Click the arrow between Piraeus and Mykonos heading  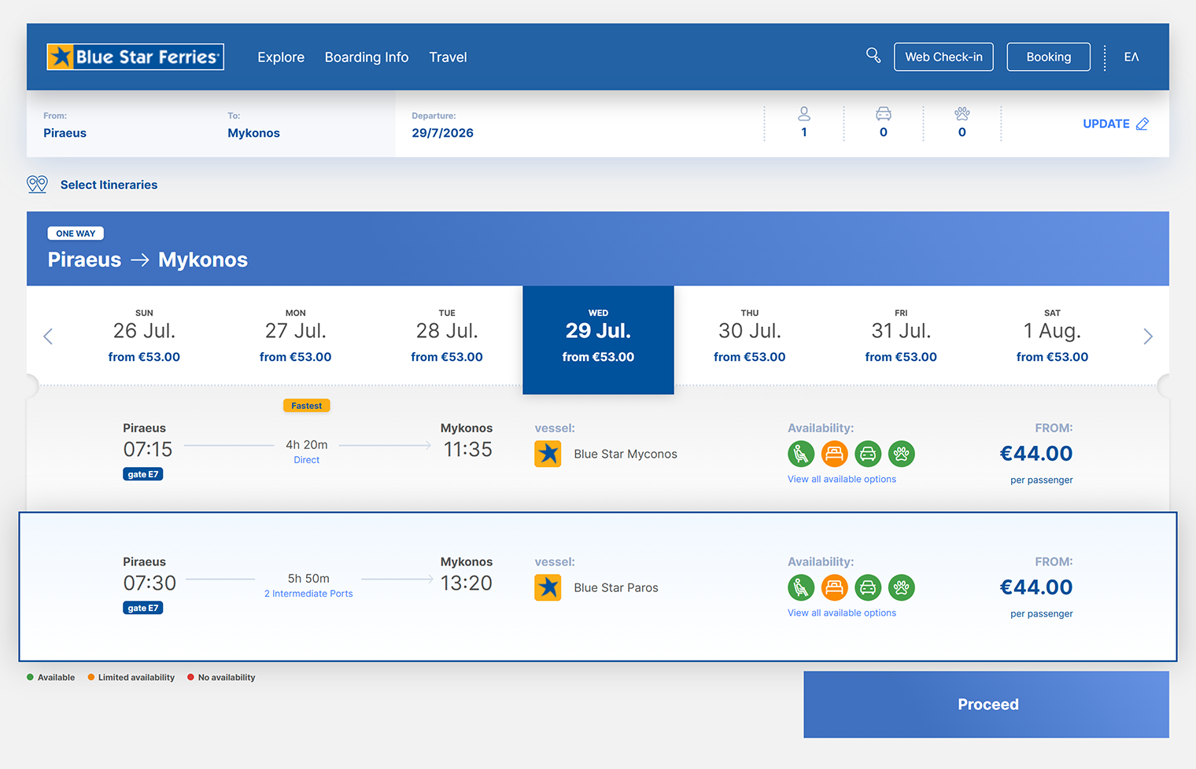pos(140,259)
